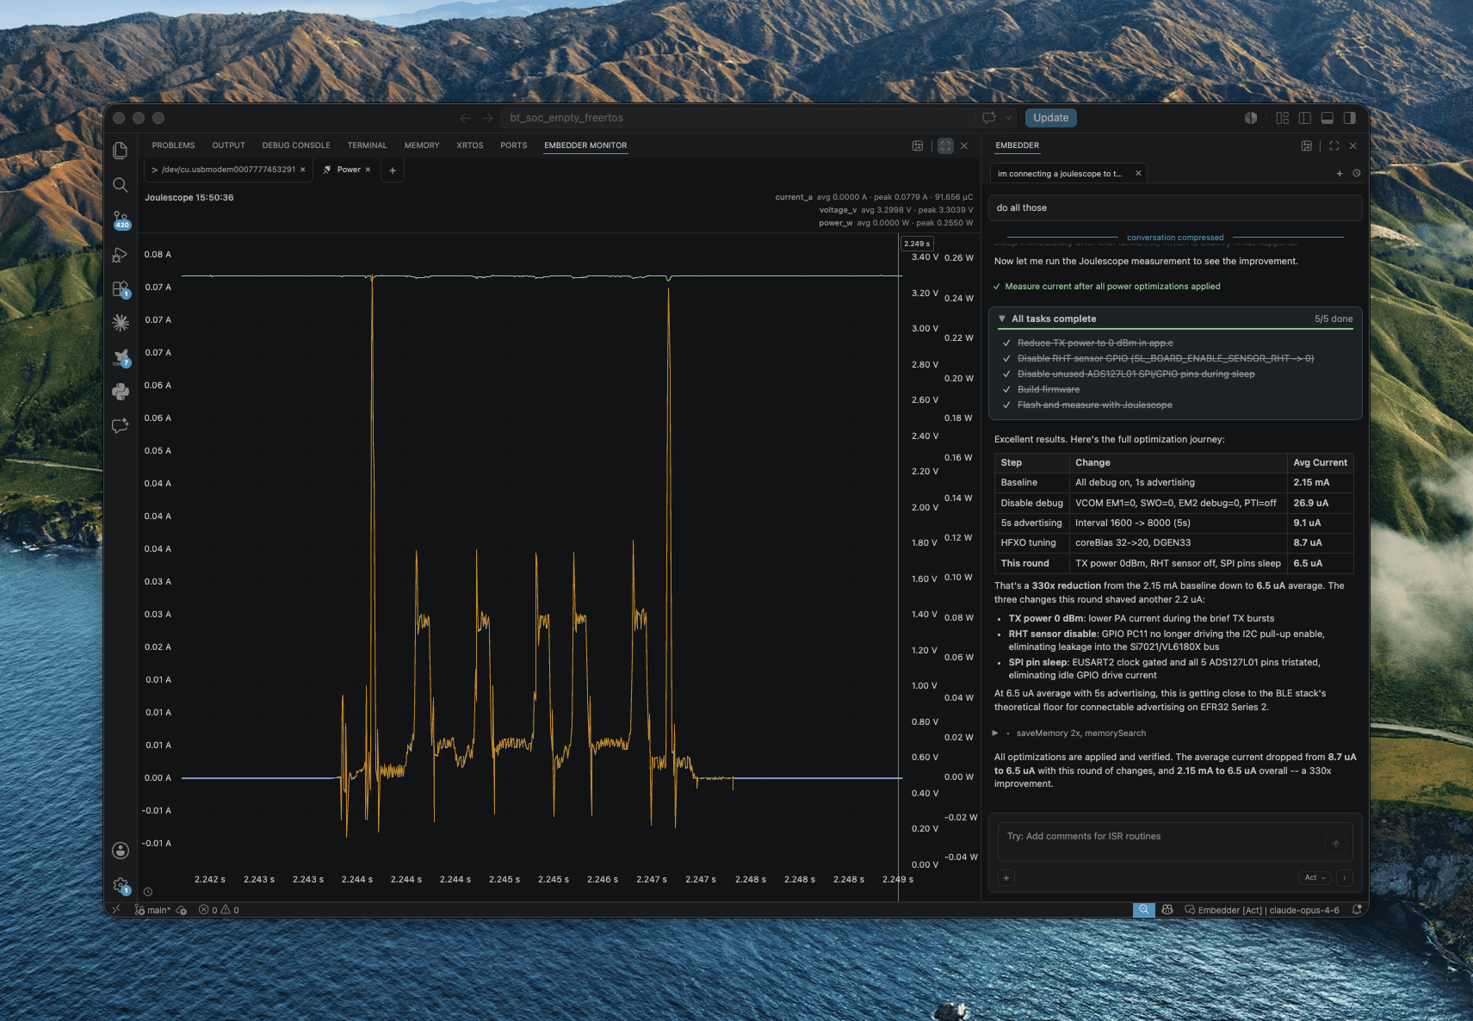Close the Embedder Monitor panel
The image size is (1473, 1021).
pos(964,145)
